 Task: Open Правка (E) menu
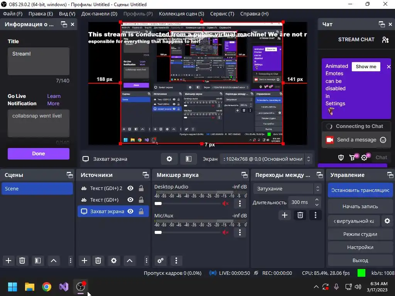pyautogui.click(x=41, y=14)
